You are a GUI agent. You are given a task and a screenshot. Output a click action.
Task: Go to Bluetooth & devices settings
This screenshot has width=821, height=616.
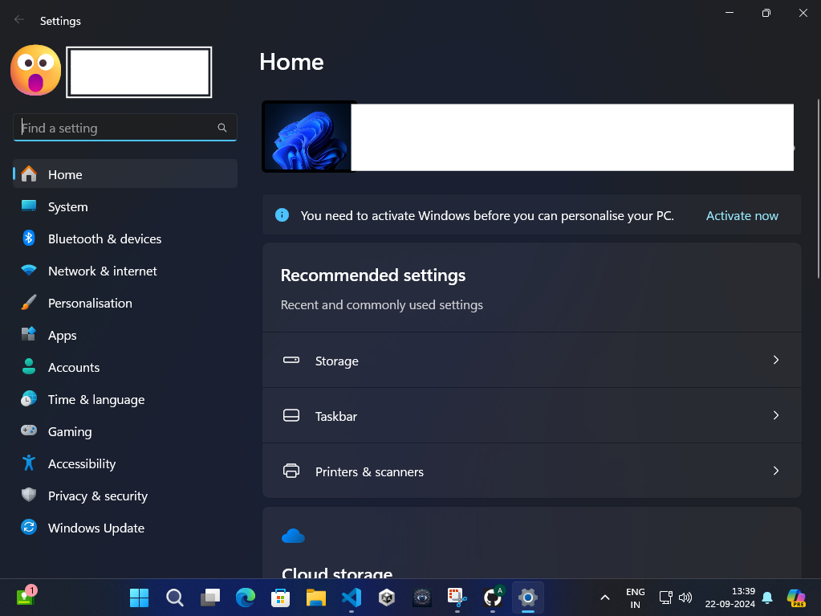click(x=124, y=239)
